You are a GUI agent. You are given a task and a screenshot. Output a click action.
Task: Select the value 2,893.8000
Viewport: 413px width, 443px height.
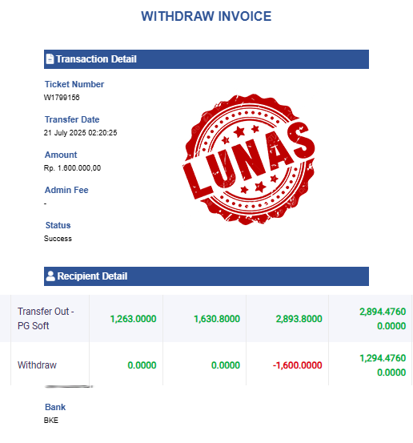[299, 319]
